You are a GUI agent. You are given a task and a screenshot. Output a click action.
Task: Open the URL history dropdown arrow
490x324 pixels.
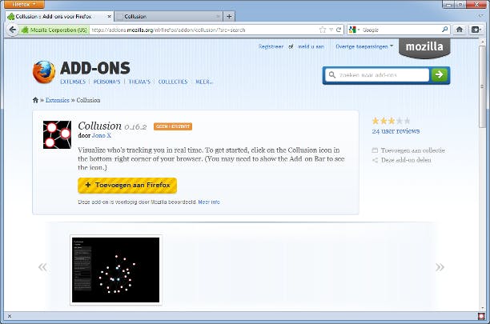[331, 30]
